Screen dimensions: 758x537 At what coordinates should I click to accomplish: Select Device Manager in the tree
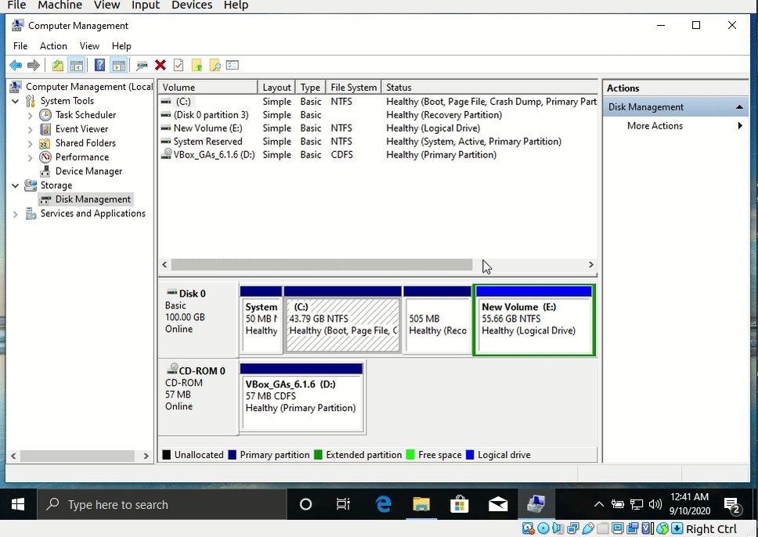point(88,171)
